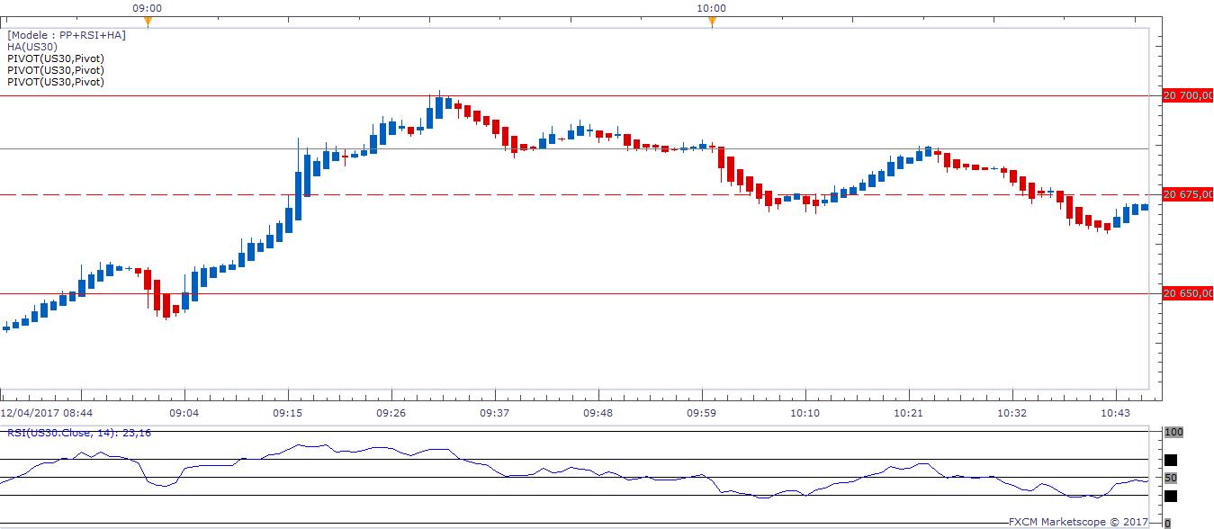Click the 09:59 time axis label
Screen dimensions: 1214x529
click(x=701, y=413)
